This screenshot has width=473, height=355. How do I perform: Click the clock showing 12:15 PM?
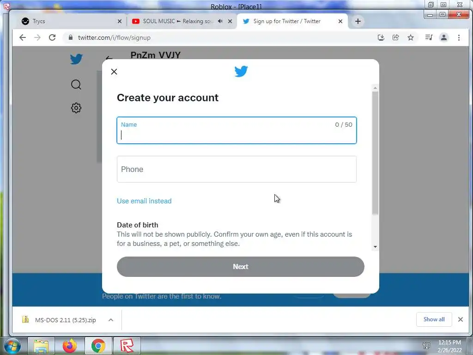pyautogui.click(x=449, y=343)
